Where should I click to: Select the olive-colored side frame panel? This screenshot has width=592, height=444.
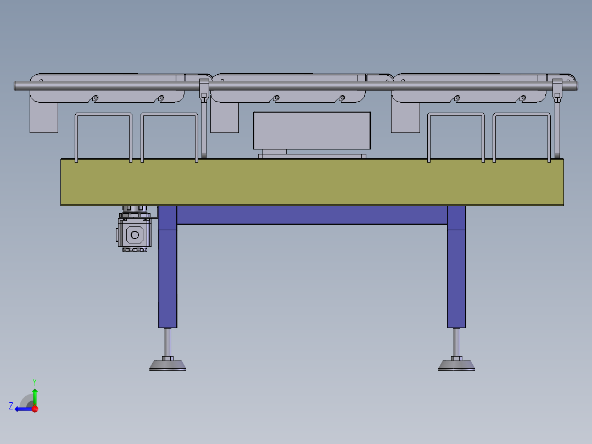click(312, 182)
